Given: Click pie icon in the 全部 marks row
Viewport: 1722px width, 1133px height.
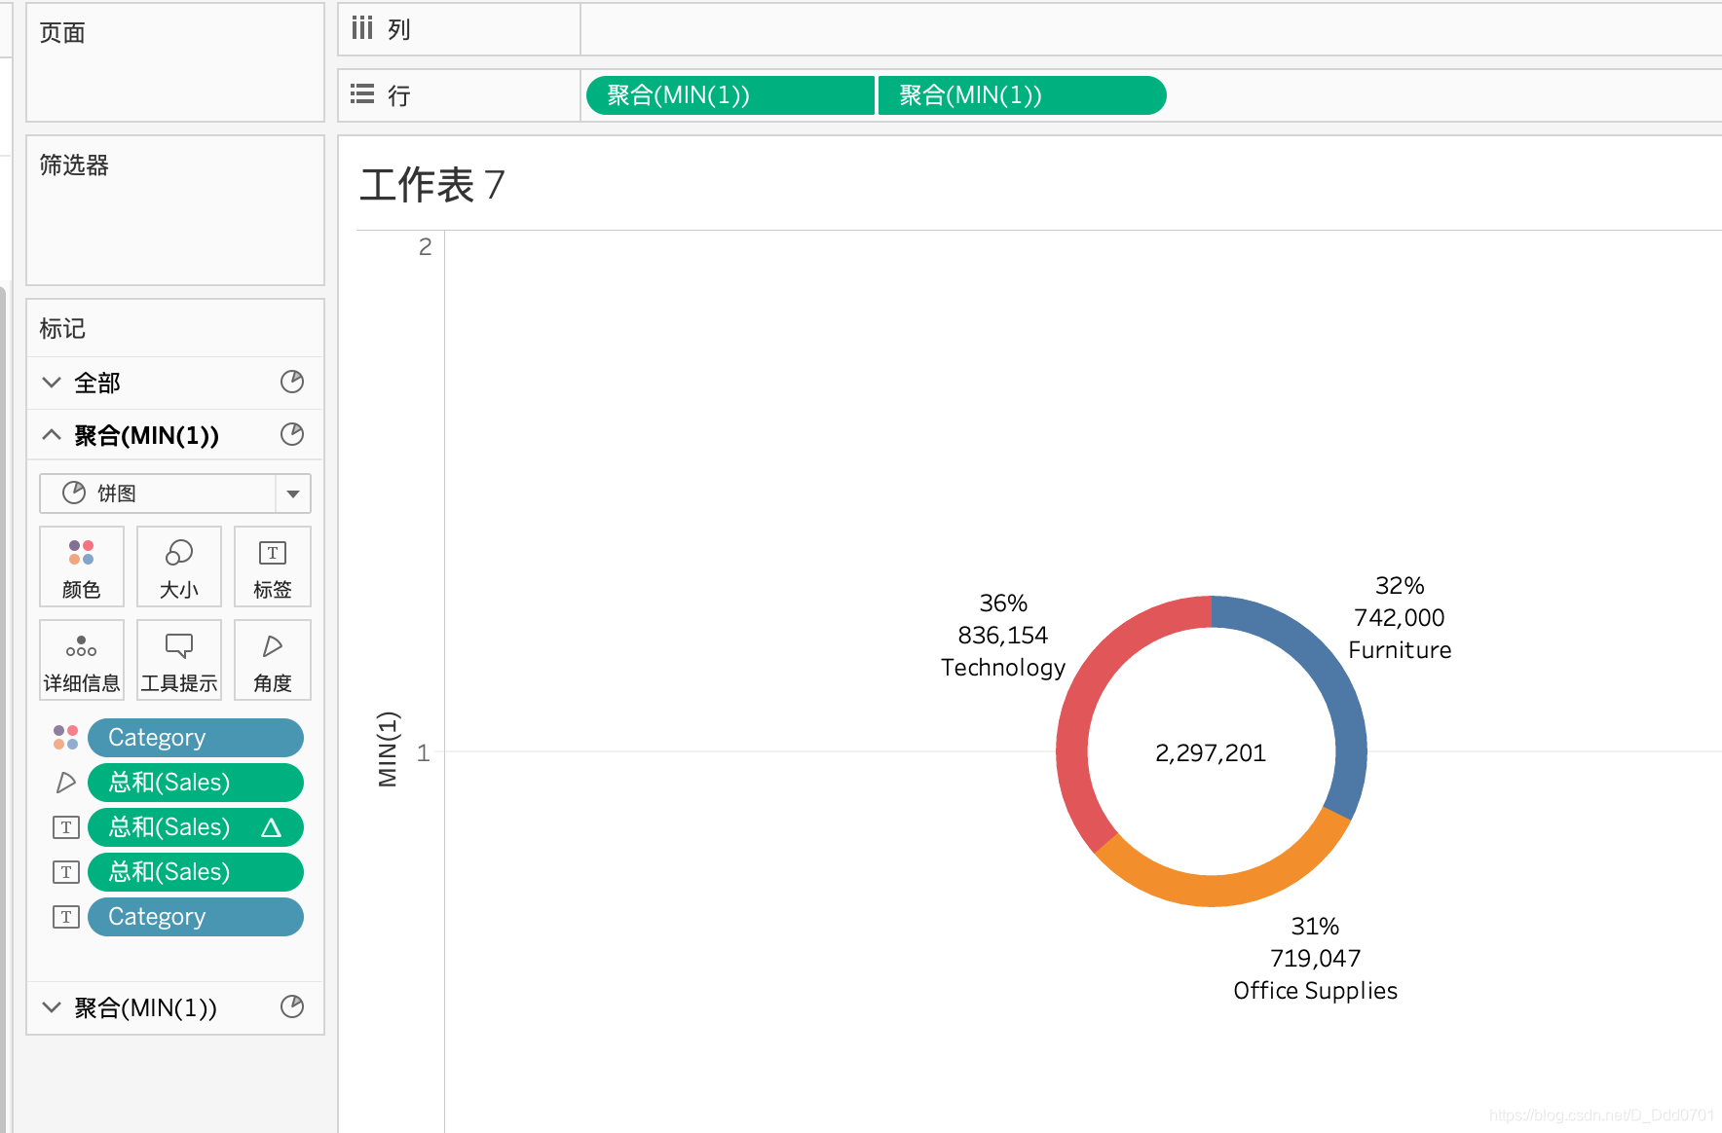Looking at the screenshot, I should pyautogui.click(x=292, y=382).
